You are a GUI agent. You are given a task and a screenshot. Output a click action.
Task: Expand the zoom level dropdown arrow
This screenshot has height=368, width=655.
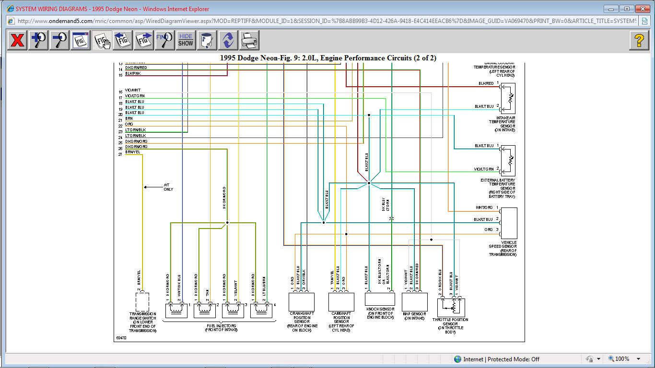click(638, 359)
